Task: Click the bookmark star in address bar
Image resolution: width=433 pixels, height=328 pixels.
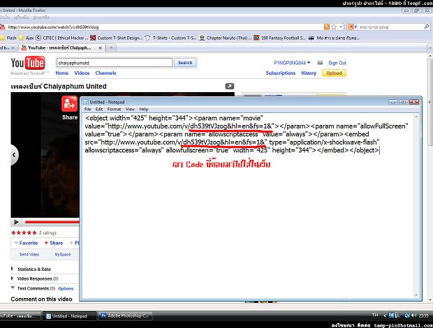Action: click(x=334, y=27)
